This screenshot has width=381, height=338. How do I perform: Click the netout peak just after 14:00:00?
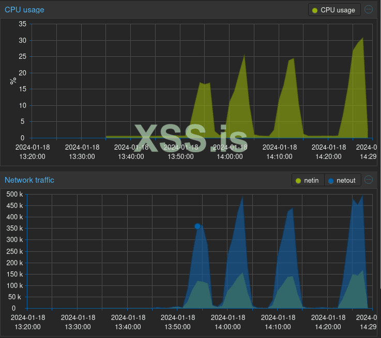[242, 197]
